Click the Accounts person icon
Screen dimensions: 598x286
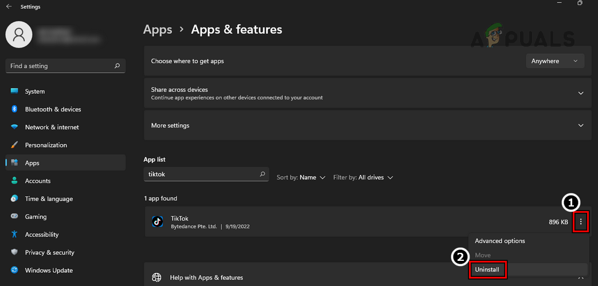click(14, 181)
